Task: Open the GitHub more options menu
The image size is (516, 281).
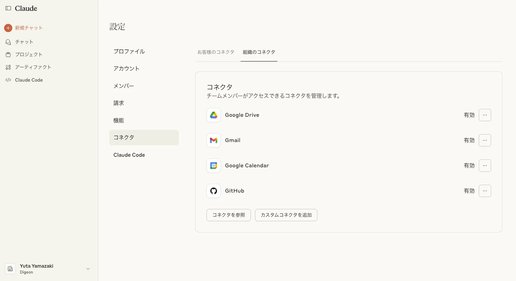Action: point(485,191)
